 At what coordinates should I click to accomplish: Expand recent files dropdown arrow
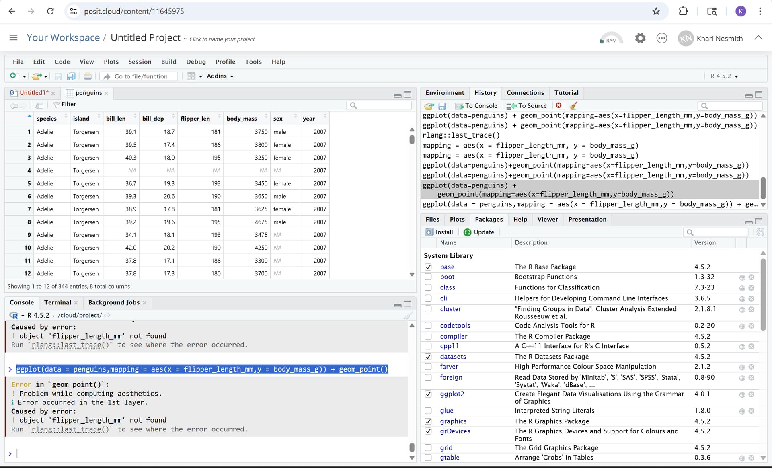[46, 76]
